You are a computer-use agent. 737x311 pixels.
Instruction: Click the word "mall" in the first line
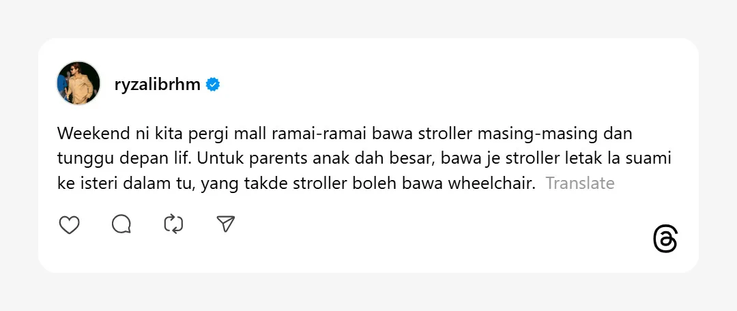(x=243, y=132)
